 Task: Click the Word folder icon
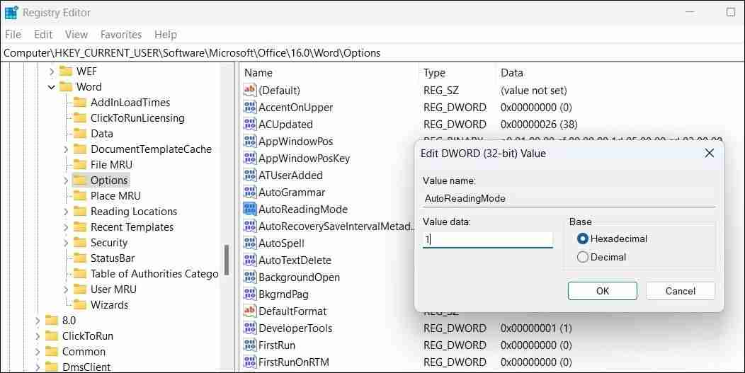click(66, 87)
